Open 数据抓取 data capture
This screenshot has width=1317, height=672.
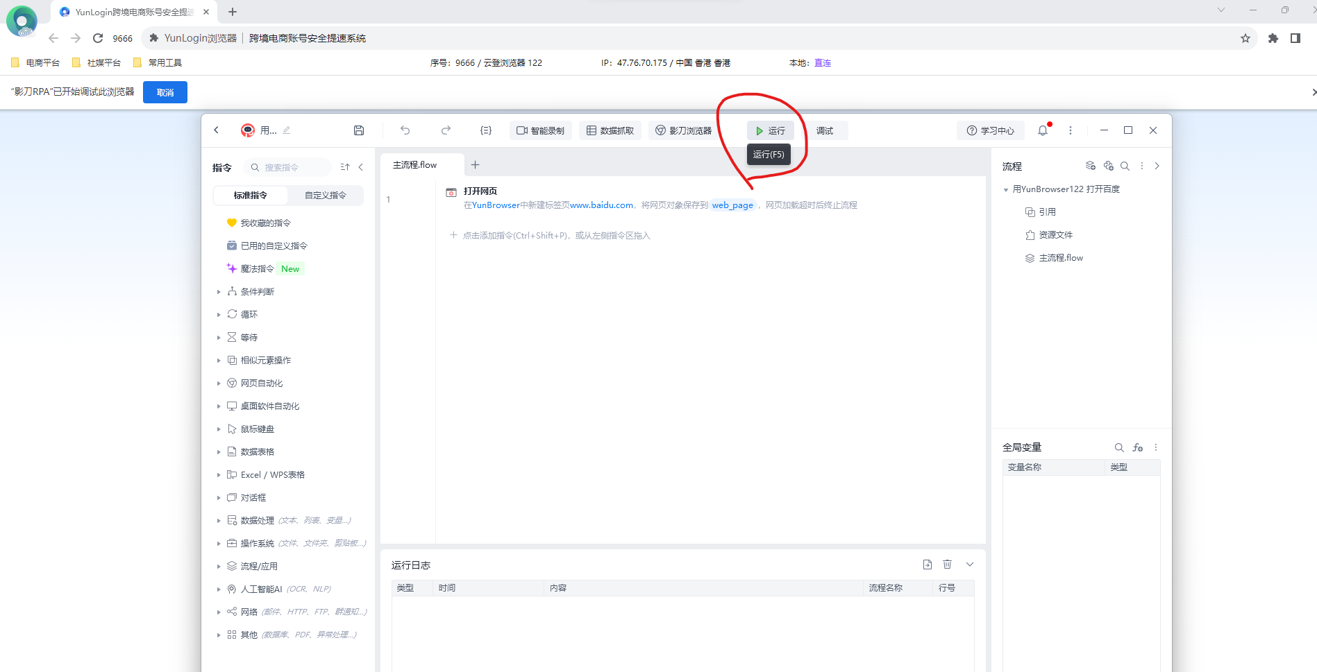coord(610,130)
